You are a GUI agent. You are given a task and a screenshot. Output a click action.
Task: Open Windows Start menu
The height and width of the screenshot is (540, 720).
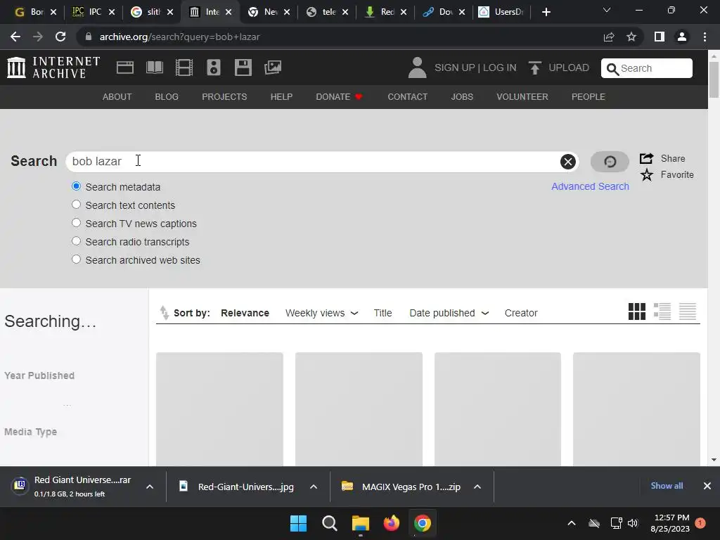pyautogui.click(x=298, y=523)
